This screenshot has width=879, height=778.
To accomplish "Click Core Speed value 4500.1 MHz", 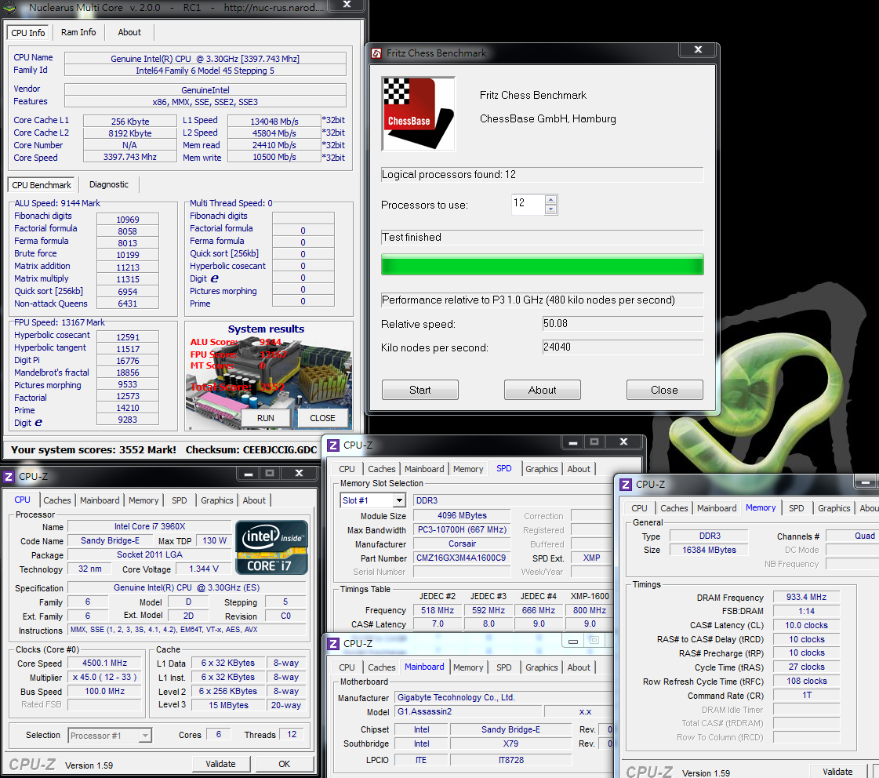I will (105, 663).
